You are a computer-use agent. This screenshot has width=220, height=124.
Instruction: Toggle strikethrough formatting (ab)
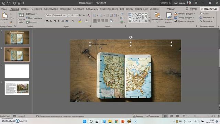63,21
